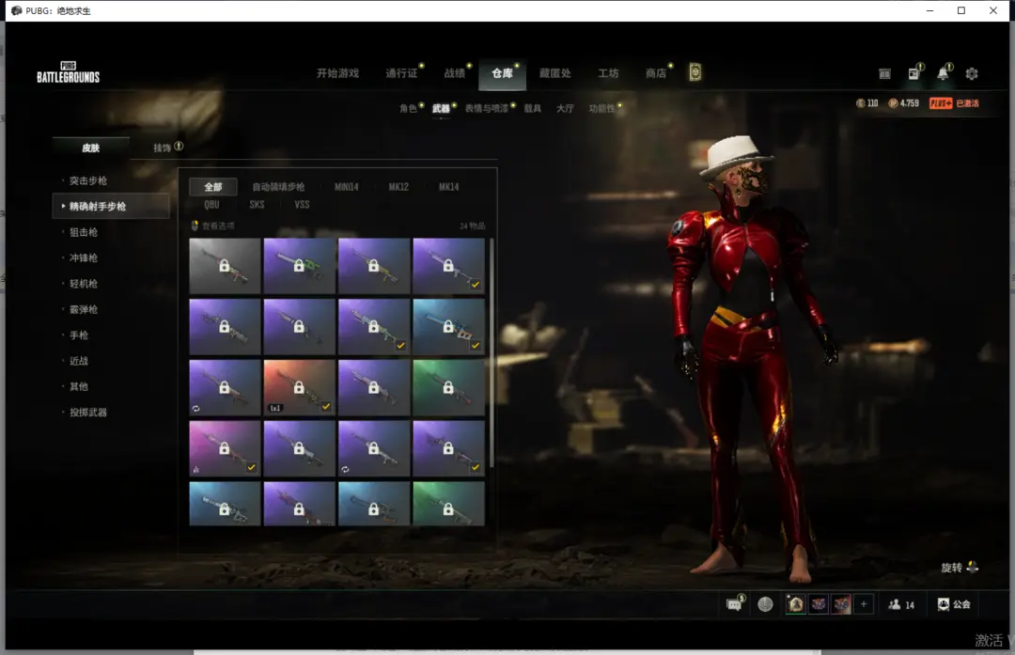Screen dimensions: 1015x655
Task: Open the 工坊 tab
Action: (x=608, y=73)
